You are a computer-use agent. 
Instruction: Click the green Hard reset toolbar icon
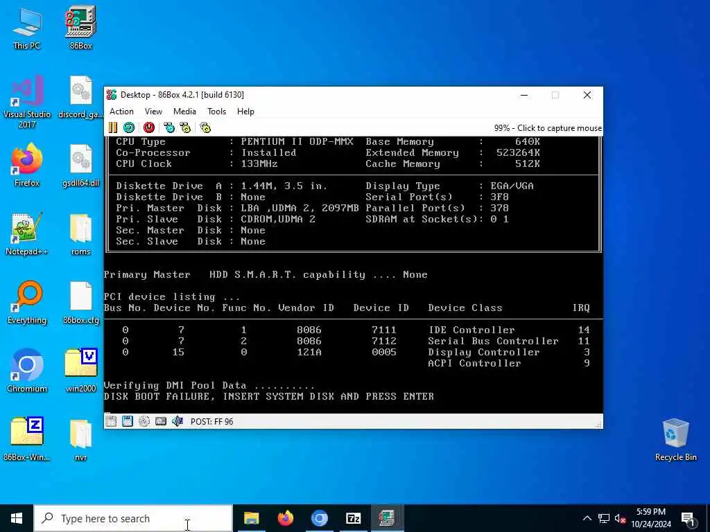129,127
